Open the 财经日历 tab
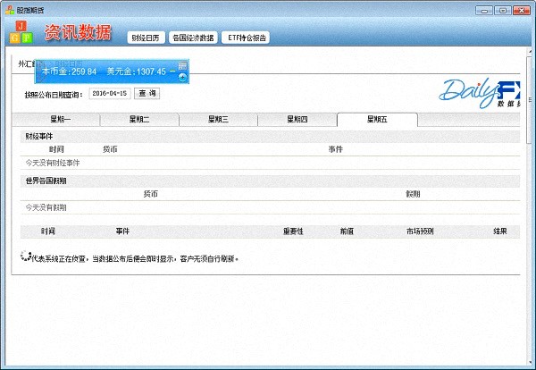536x370 pixels. (x=146, y=38)
